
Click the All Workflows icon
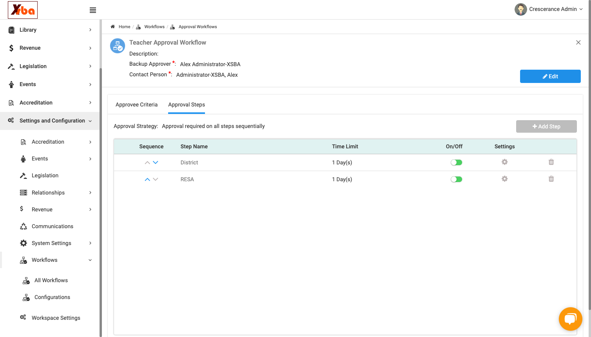(x=26, y=281)
